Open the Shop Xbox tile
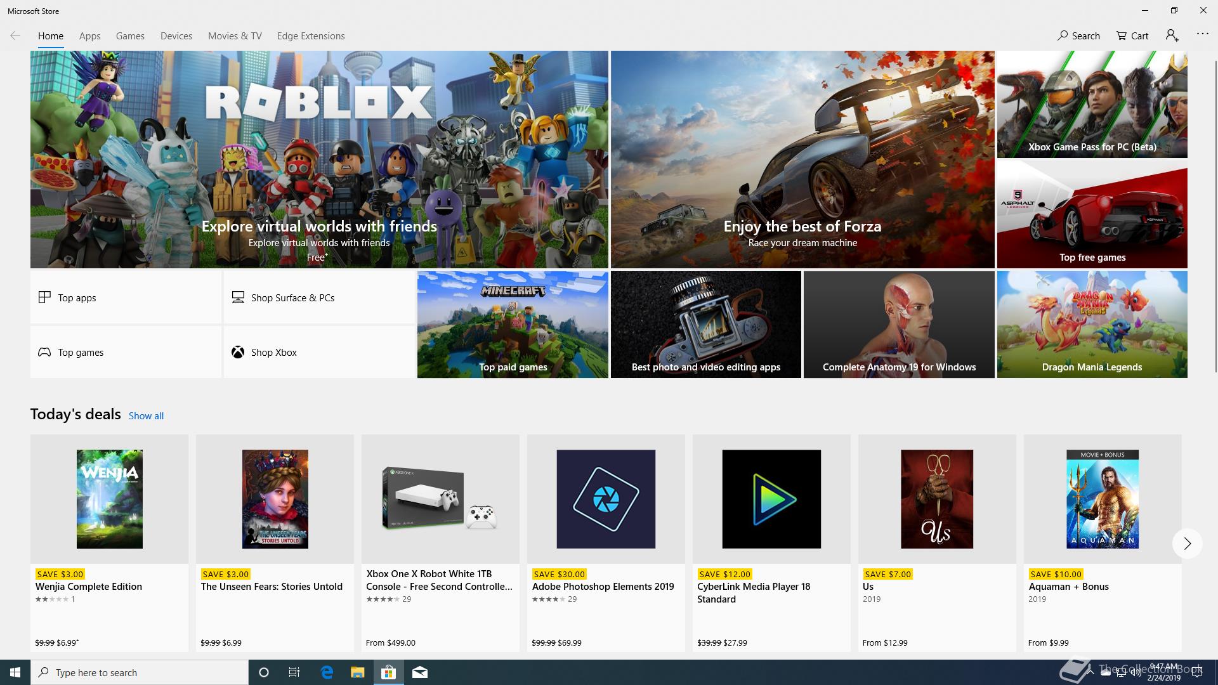This screenshot has height=685, width=1218. coord(319,352)
